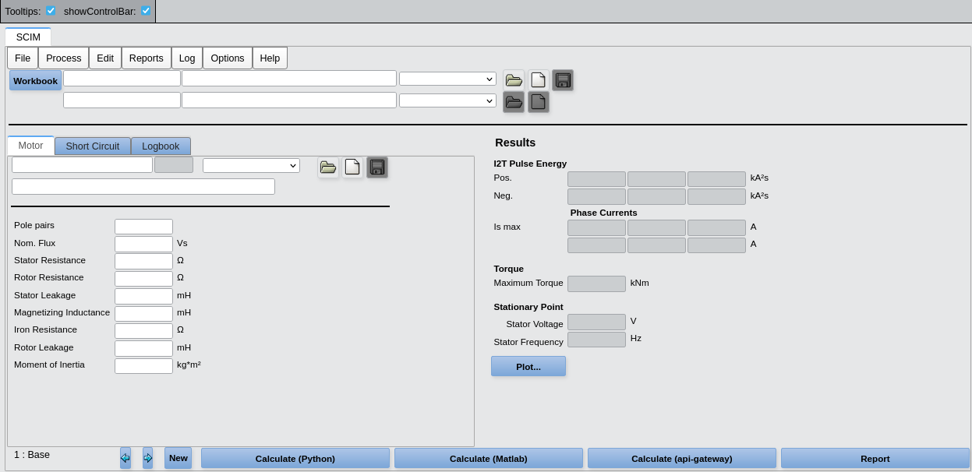The image size is (972, 472).
Task: Go to previous case with left arrow
Action: pyautogui.click(x=125, y=458)
